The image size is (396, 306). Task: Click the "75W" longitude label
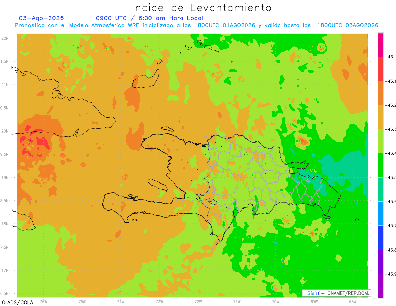[82, 301]
